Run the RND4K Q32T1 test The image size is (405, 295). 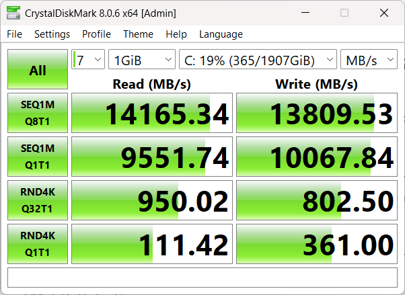click(x=38, y=200)
